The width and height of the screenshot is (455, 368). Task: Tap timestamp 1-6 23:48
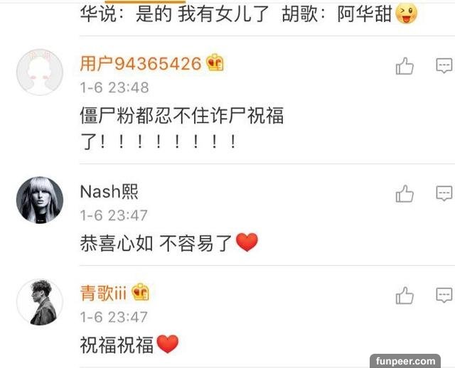click(114, 87)
